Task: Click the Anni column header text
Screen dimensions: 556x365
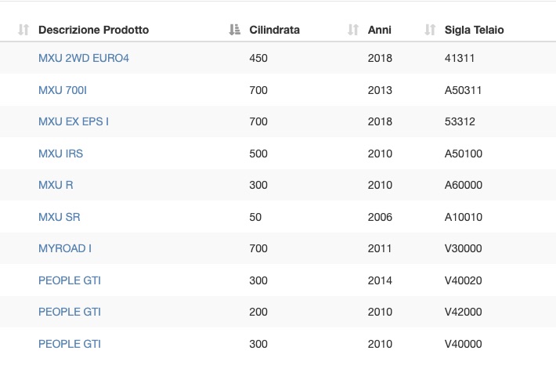Action: [x=380, y=30]
